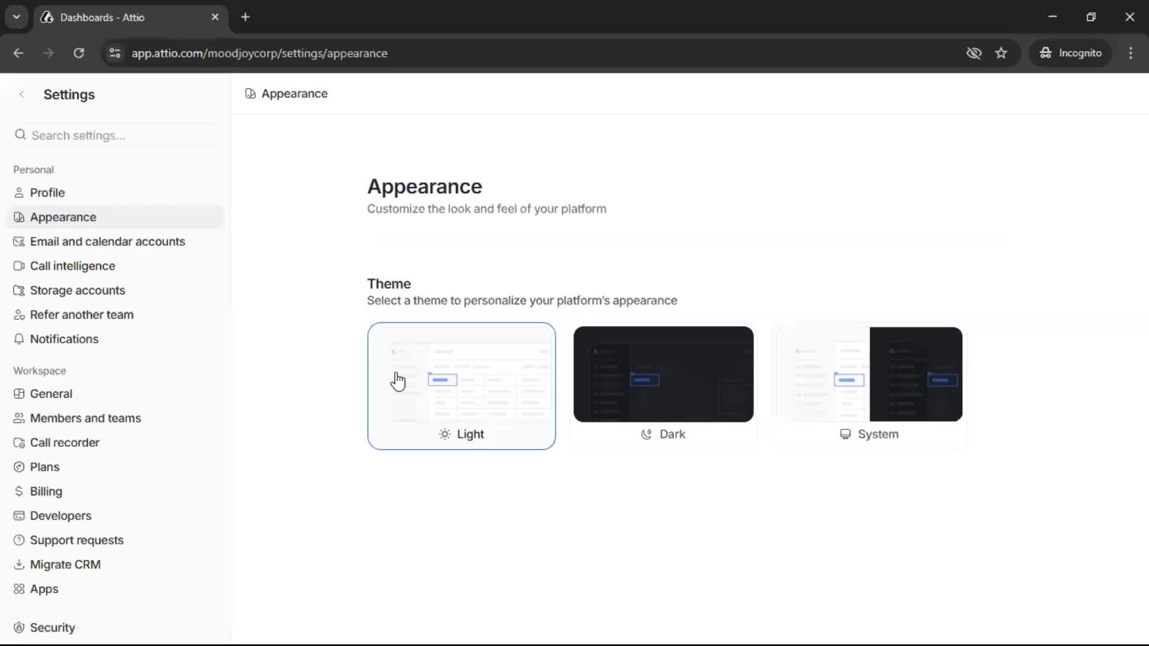Image resolution: width=1149 pixels, height=646 pixels.
Task: Open the Profile settings icon
Action: tap(19, 192)
